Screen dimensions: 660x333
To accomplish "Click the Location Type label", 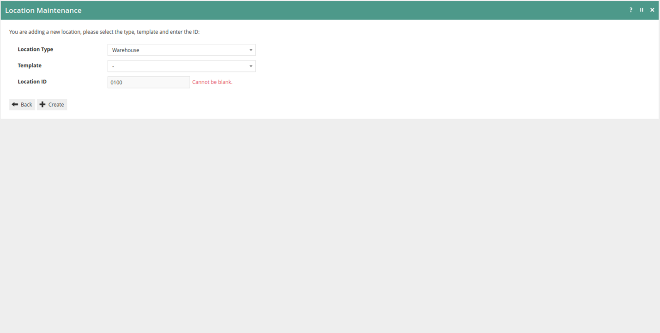I will [x=36, y=49].
